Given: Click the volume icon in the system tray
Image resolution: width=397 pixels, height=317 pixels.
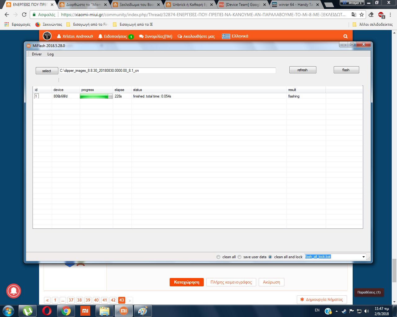Looking at the screenshot, I should (367, 311).
